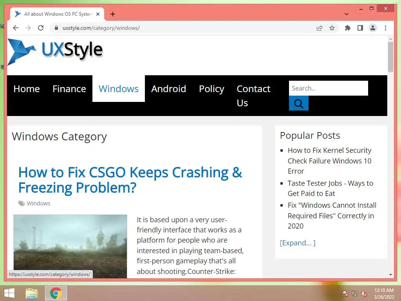Click the tag icon beside Windows
This screenshot has width=401, height=301.
point(22,203)
